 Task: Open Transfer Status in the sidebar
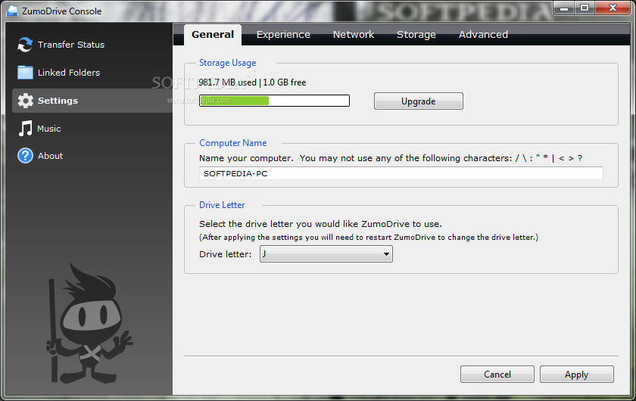click(71, 45)
